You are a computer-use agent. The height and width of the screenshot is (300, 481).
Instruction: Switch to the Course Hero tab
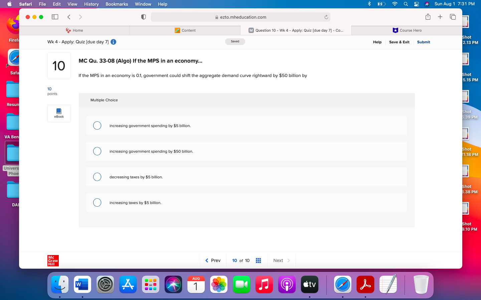click(407, 30)
